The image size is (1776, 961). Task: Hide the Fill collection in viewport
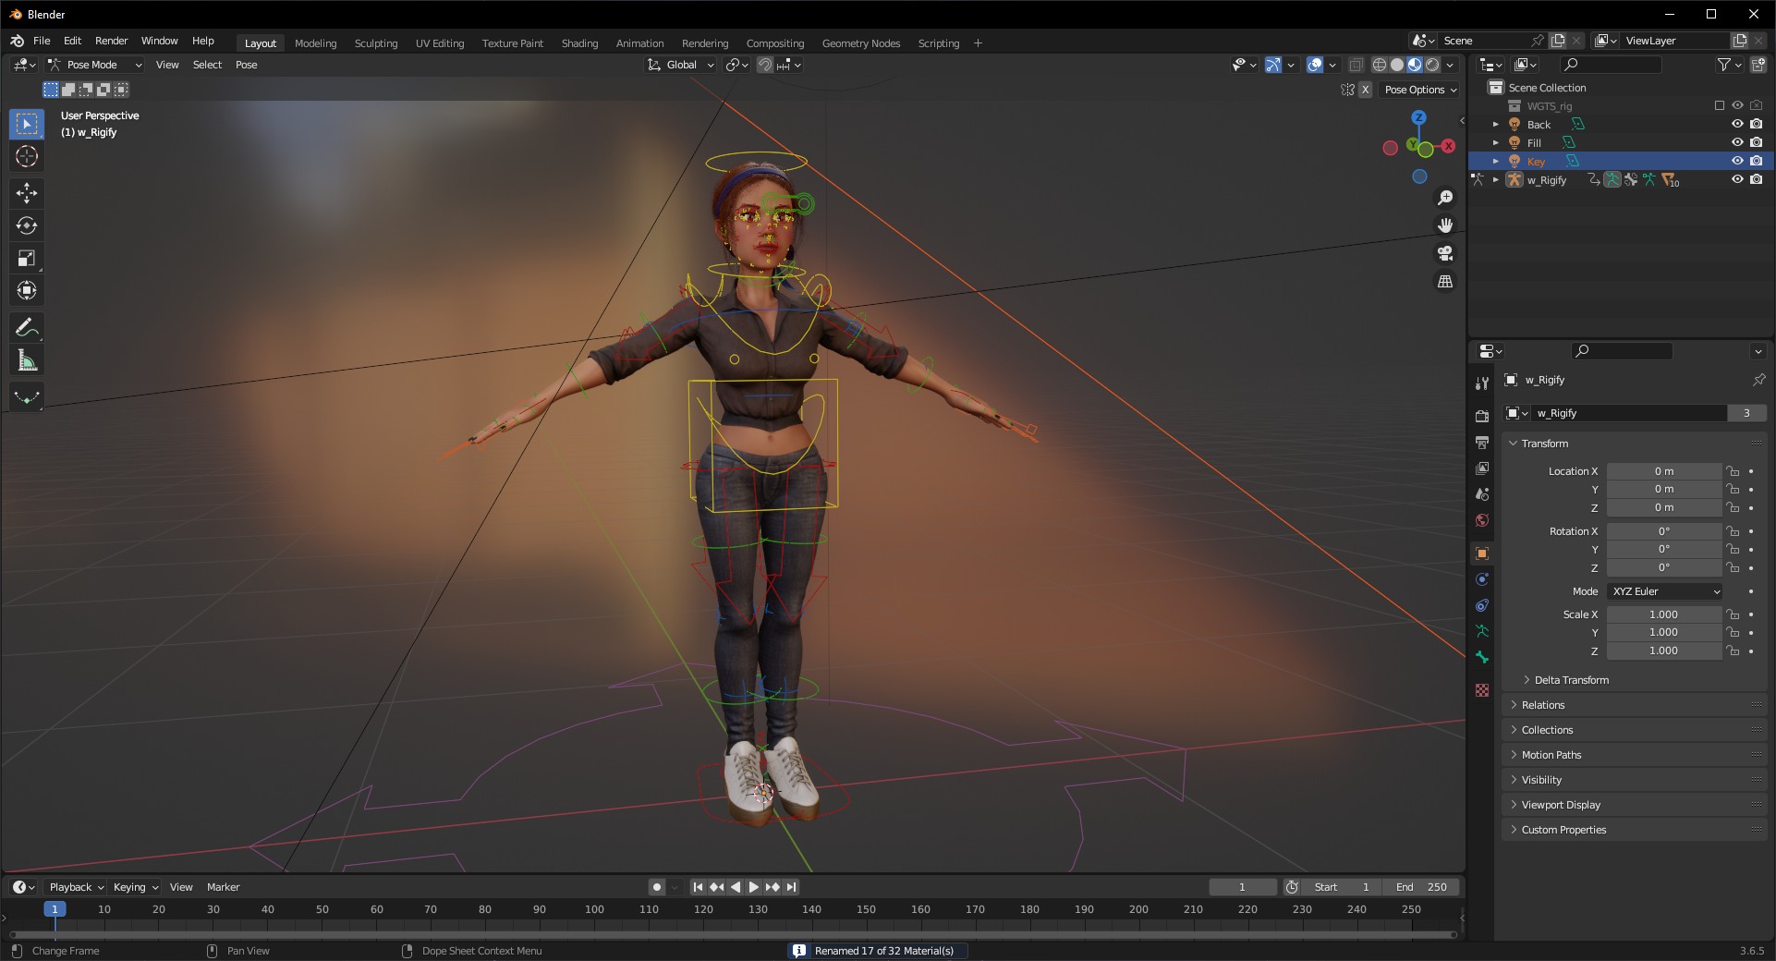[1737, 142]
